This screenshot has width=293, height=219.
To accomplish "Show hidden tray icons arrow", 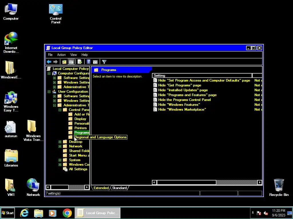I will 253,213.
